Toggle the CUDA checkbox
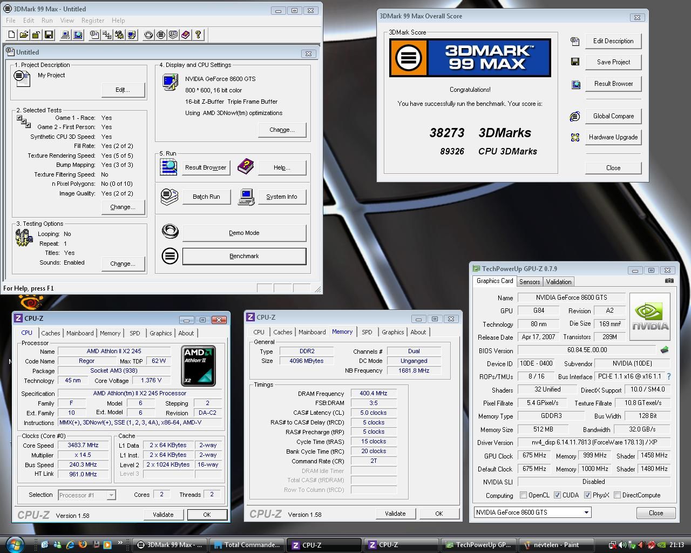 point(557,495)
